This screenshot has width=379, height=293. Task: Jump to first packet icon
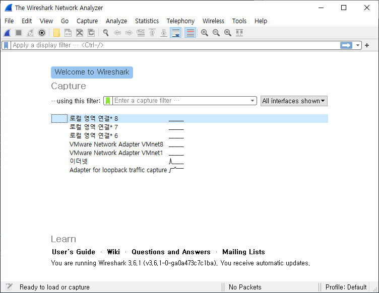coord(152,33)
